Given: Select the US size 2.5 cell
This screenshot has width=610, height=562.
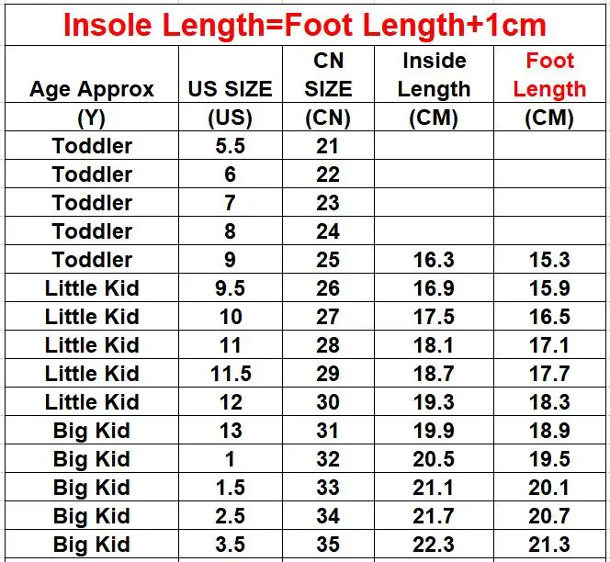Looking at the screenshot, I should coord(231,516).
